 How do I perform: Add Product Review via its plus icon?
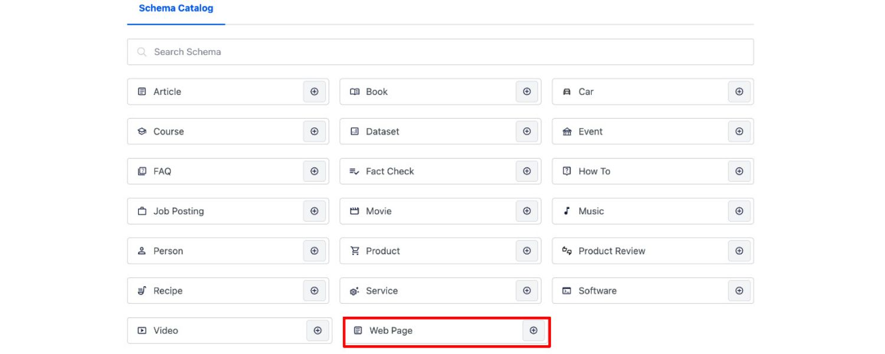739,251
